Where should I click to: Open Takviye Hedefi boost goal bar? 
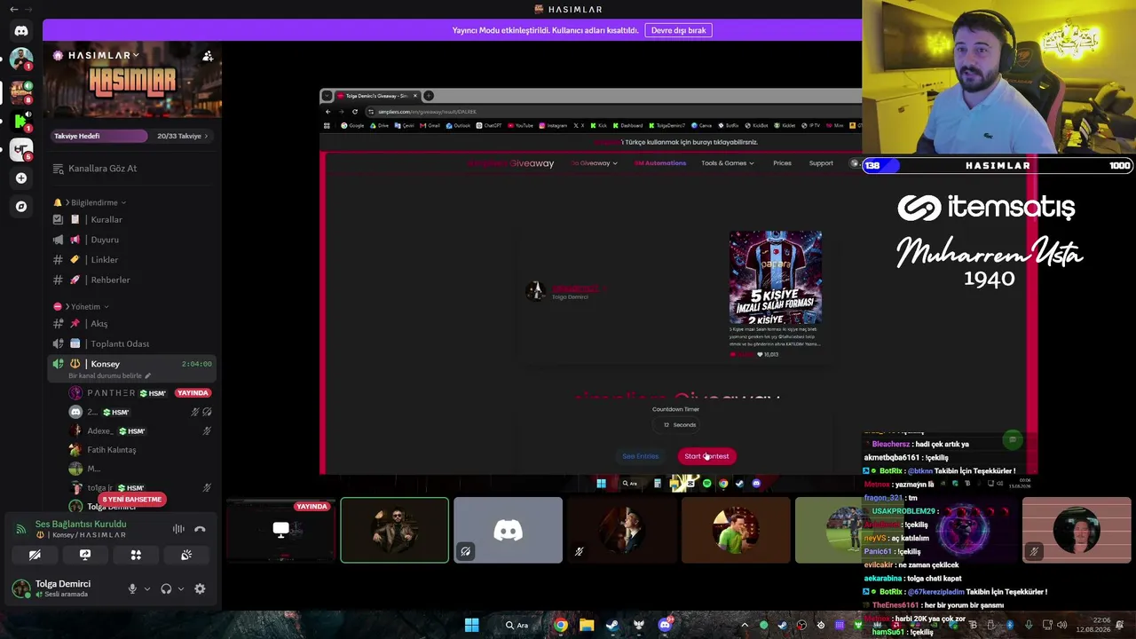point(133,136)
